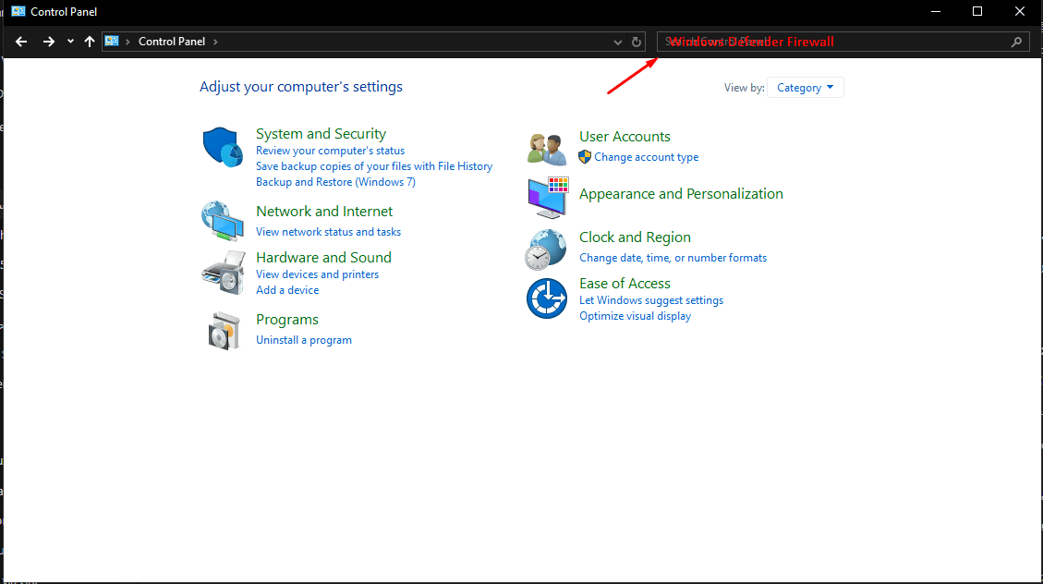This screenshot has height=584, width=1043.
Task: Expand the chevron before Control Panel breadcrumb
Action: [127, 42]
